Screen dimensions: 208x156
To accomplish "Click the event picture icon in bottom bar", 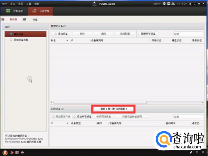I will 17,153.
